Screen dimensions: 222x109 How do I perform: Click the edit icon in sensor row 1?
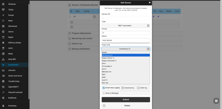94,17
